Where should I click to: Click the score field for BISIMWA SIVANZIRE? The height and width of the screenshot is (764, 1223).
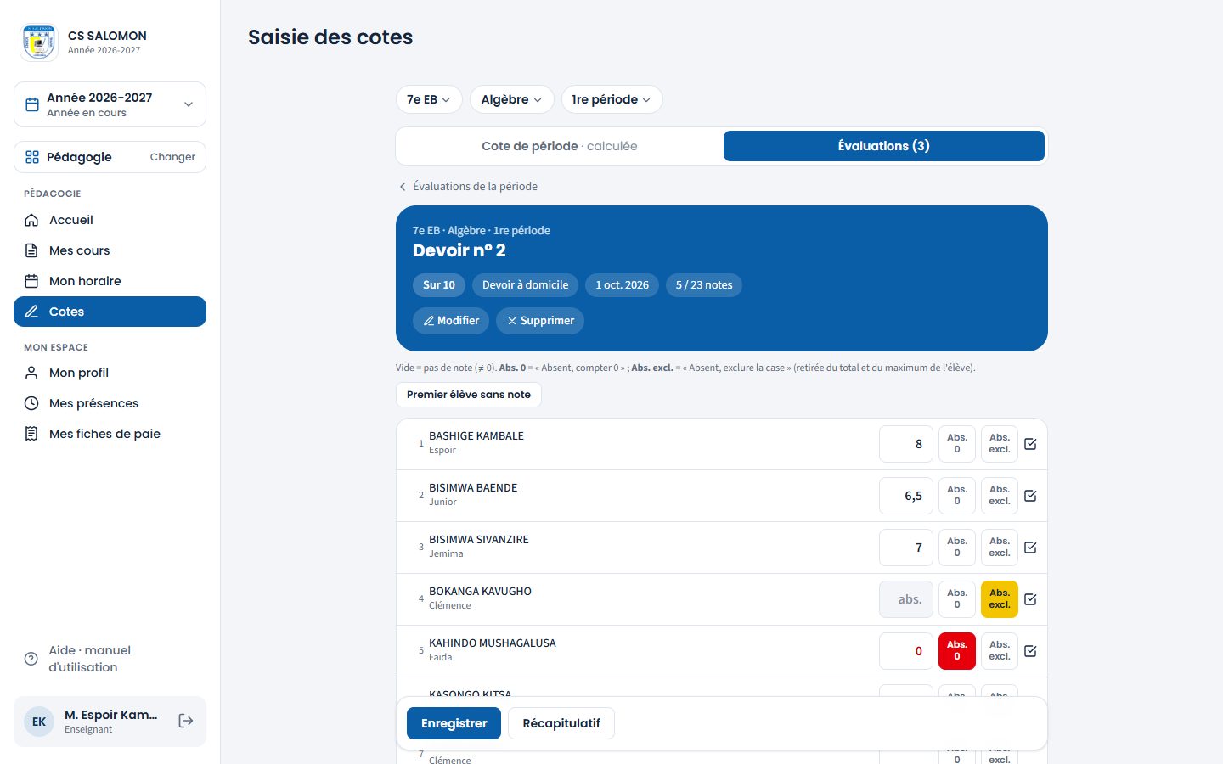906,548
